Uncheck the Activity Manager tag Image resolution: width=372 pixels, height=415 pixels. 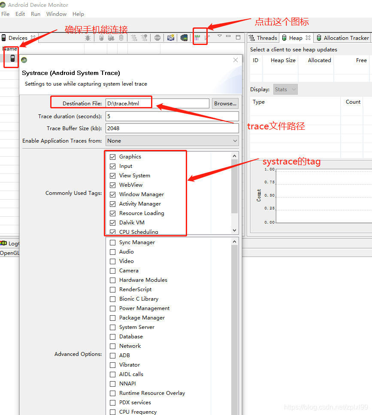tap(113, 204)
